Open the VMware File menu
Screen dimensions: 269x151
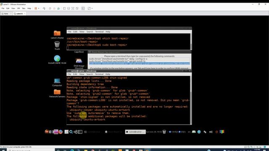(3, 8)
